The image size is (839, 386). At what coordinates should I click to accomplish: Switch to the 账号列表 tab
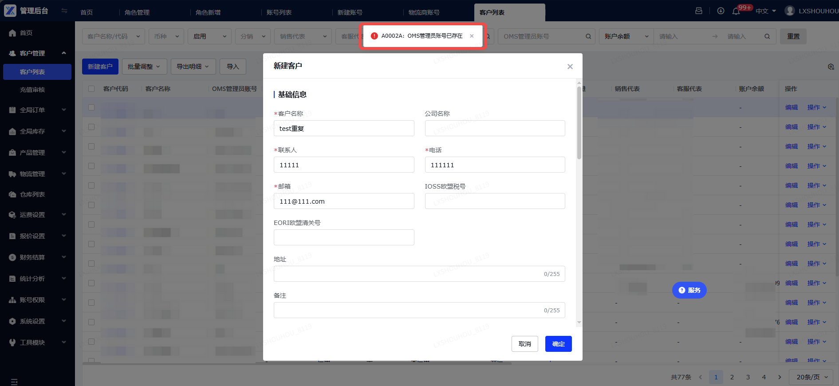tap(279, 12)
